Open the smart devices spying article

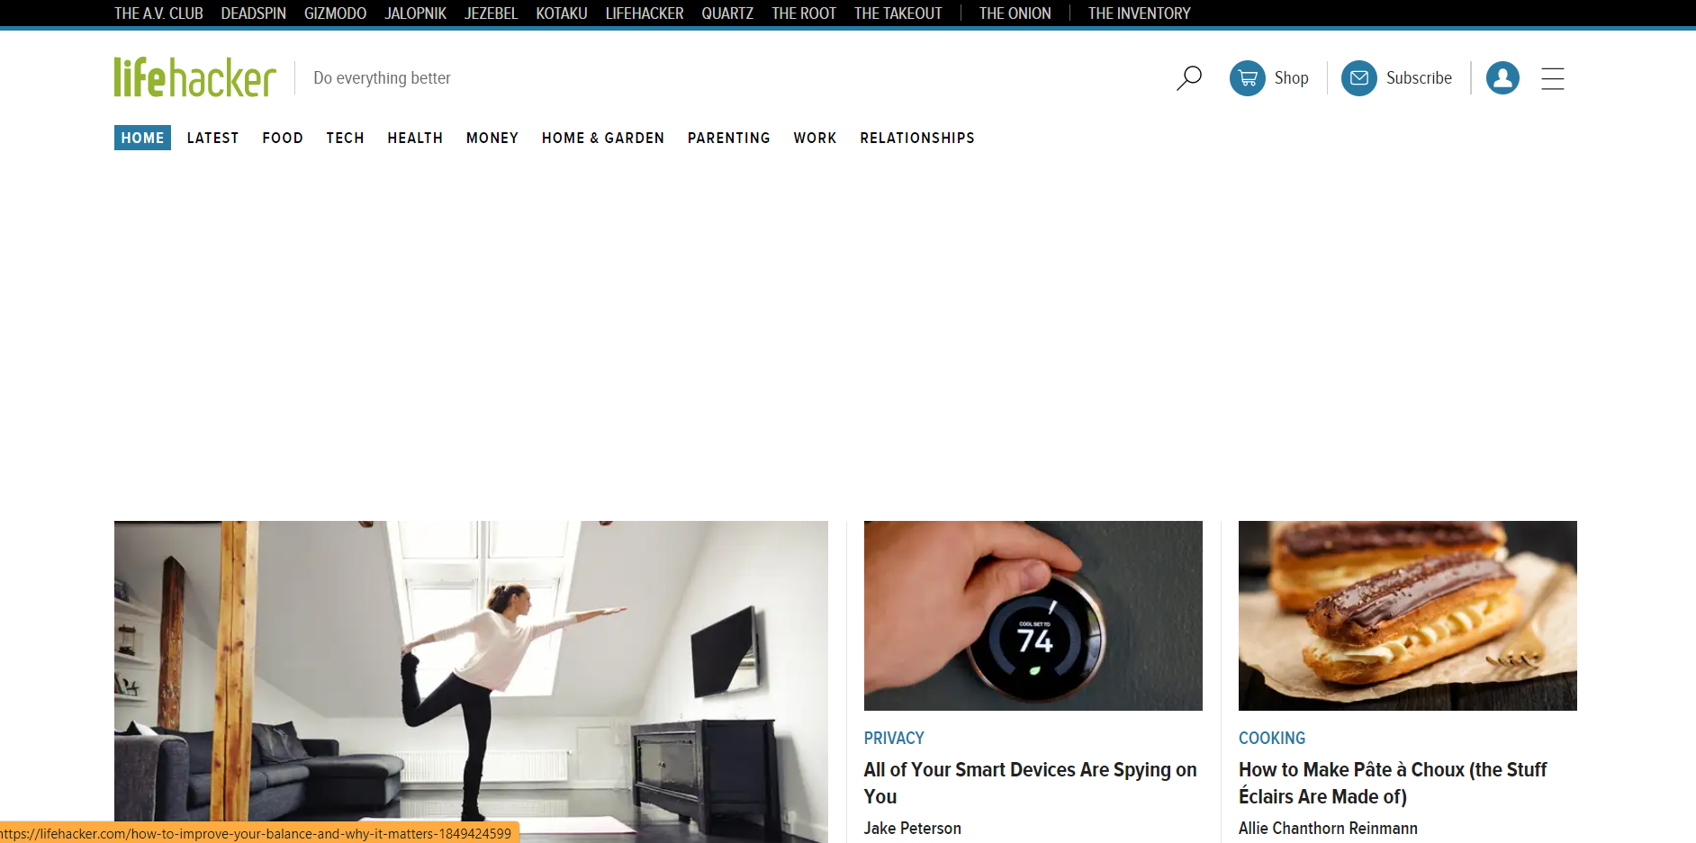pyautogui.click(x=1030, y=783)
